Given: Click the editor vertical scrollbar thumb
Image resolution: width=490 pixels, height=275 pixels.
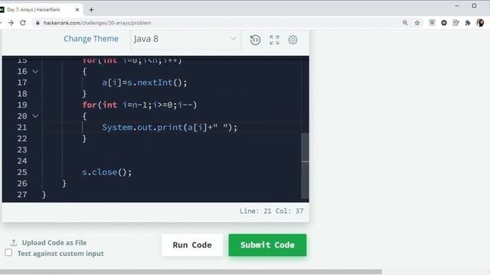Looking at the screenshot, I should tap(305, 165).
